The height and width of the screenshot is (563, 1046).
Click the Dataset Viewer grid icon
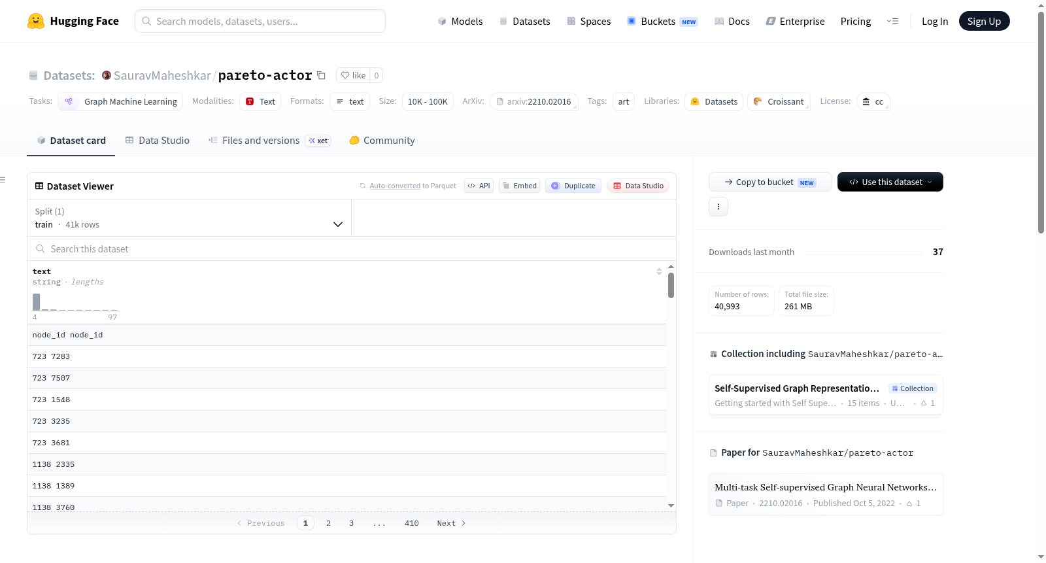pyautogui.click(x=39, y=186)
